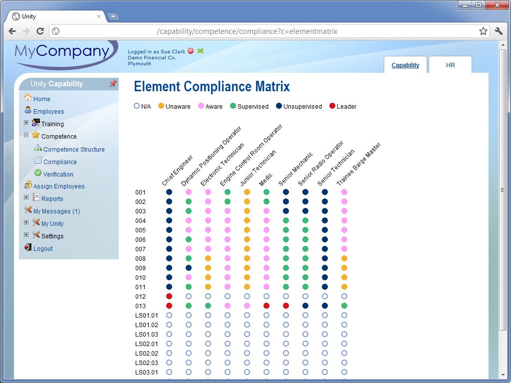Viewport: 511px width, 383px height.
Task: Click the red Leader legend dot
Action: pos(332,106)
